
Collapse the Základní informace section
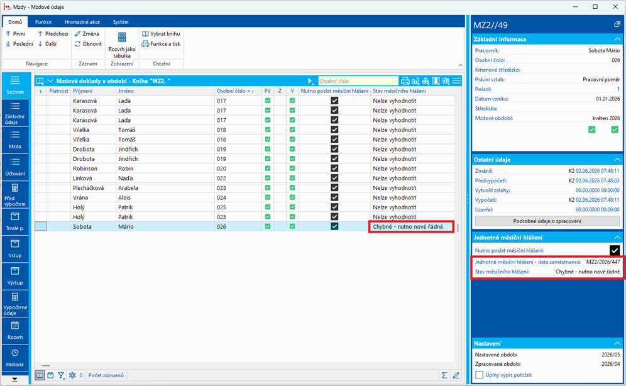[617, 39]
